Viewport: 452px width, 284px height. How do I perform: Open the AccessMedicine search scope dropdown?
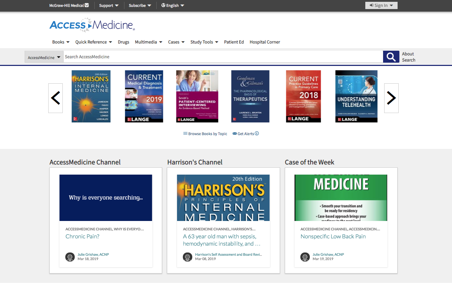point(44,57)
